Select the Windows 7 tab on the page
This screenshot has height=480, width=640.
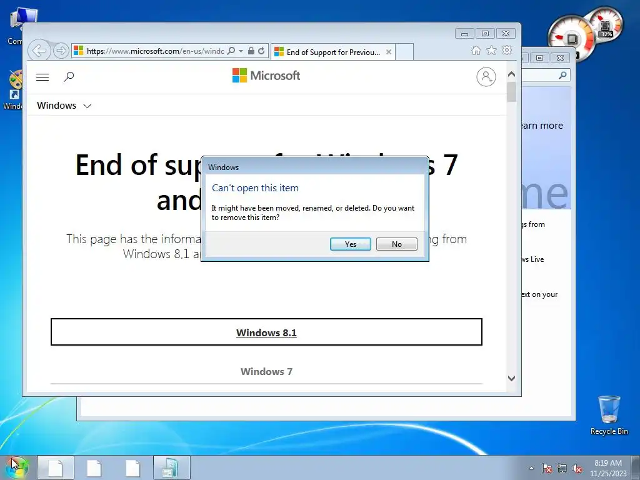[x=266, y=371]
